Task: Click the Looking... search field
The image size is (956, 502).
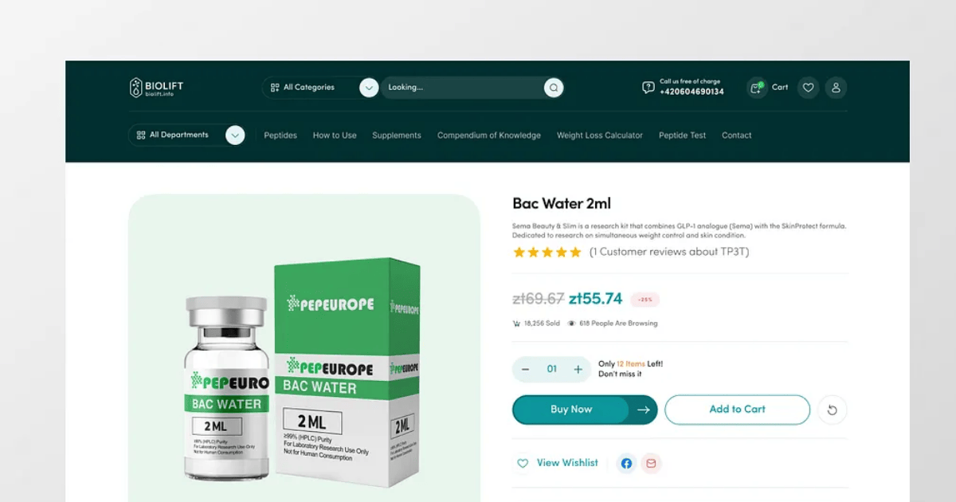Action: tap(462, 88)
